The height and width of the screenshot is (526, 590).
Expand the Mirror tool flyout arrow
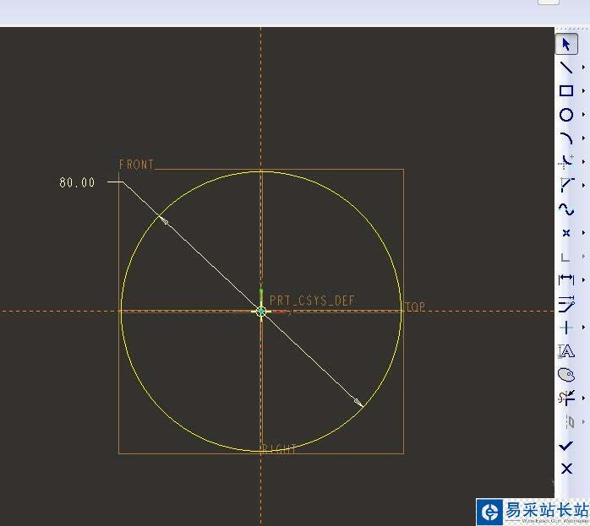coord(583,422)
